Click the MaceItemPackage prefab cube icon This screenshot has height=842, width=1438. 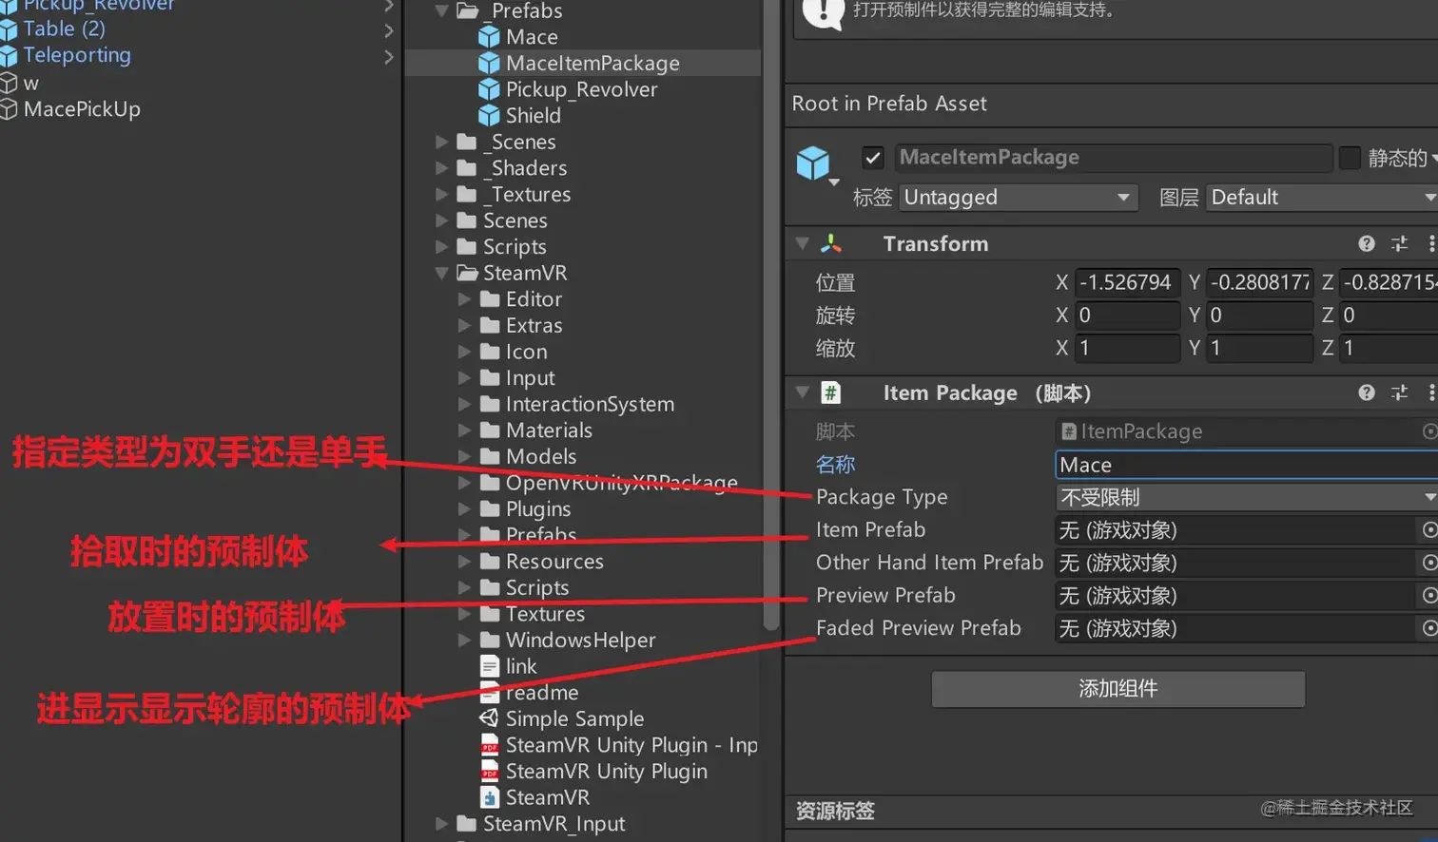click(x=489, y=63)
